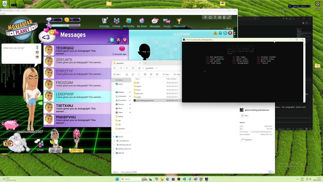
Task: Open message from 2DS1J47X
Action: (78, 62)
